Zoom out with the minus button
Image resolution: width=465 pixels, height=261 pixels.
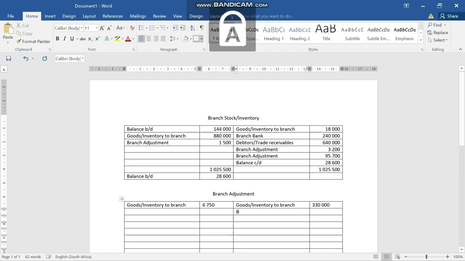point(406,257)
